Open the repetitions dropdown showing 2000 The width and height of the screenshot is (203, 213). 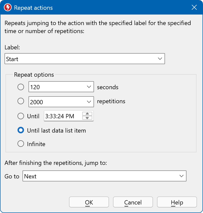tap(89, 102)
